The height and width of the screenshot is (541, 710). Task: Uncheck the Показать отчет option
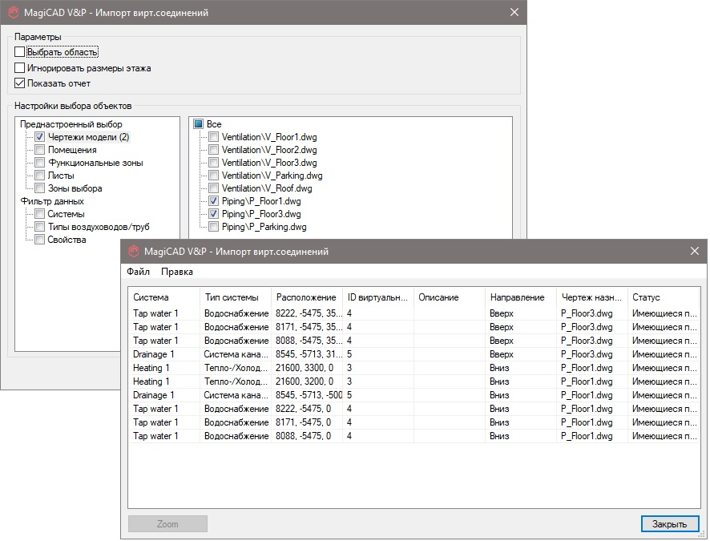pos(20,83)
